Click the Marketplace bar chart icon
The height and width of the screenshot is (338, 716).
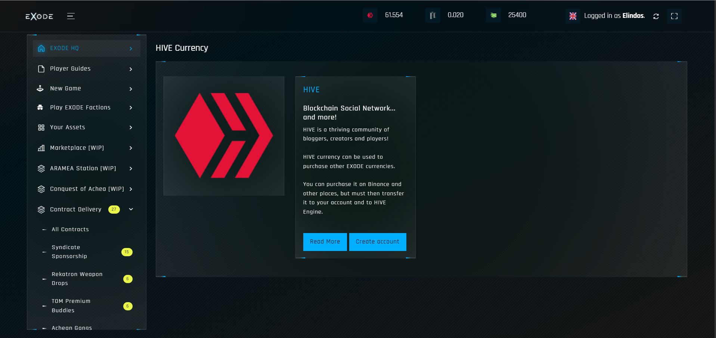(41, 148)
